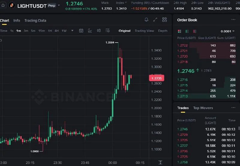Click the trades list scrollbar
The height and width of the screenshot is (166, 240).
(239, 128)
